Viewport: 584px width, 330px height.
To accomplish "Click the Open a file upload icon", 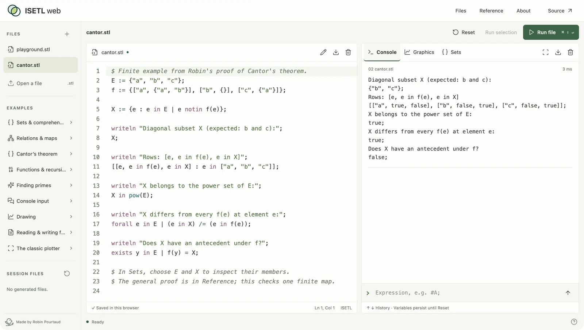I will click(x=11, y=83).
